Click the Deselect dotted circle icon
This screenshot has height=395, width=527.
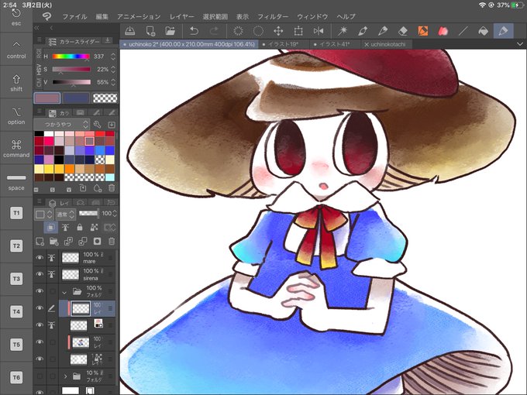tap(258, 31)
